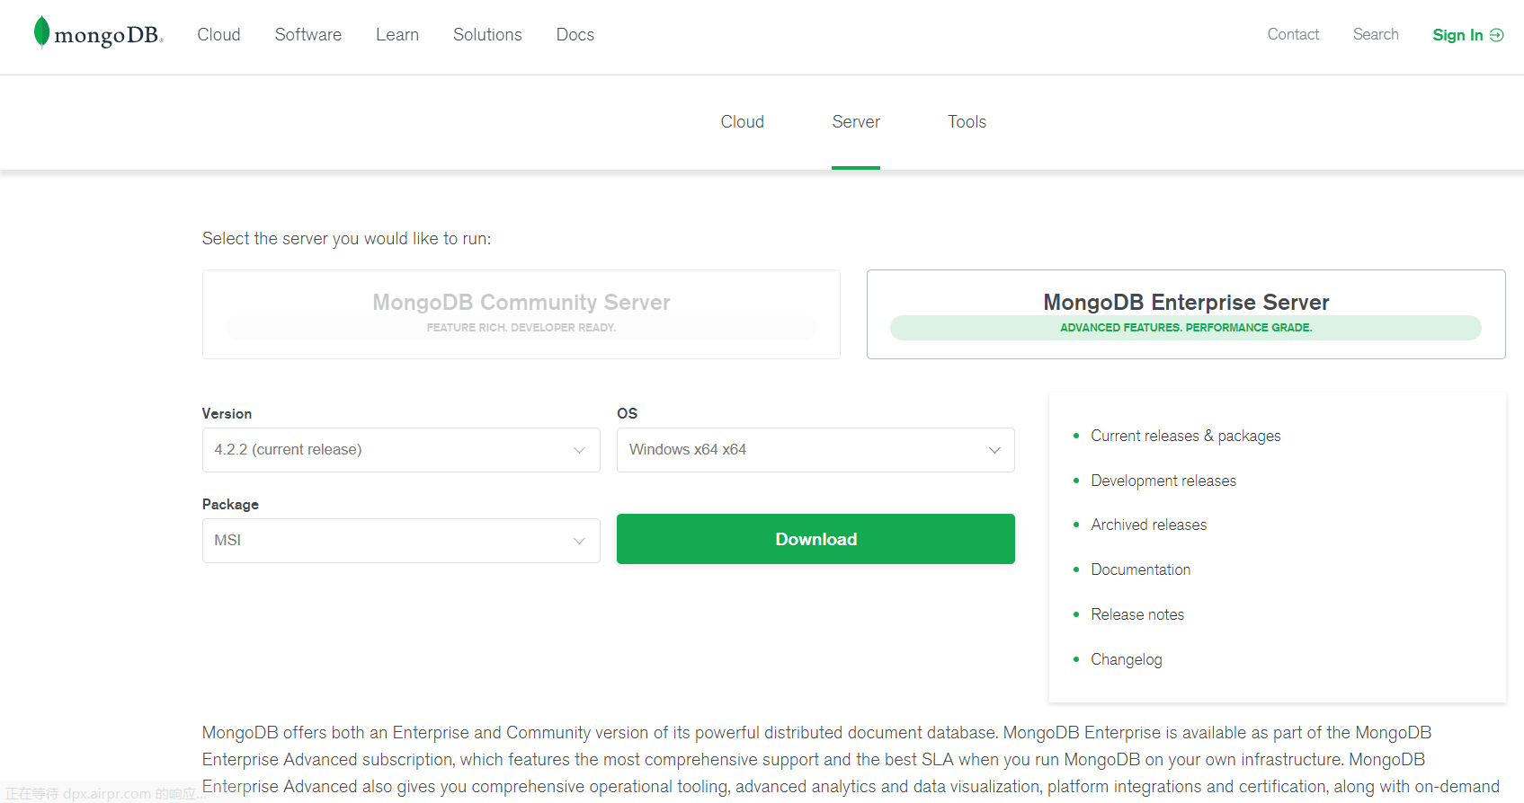Open the Solutions navigation menu
1524x803 pixels.
coord(487,34)
